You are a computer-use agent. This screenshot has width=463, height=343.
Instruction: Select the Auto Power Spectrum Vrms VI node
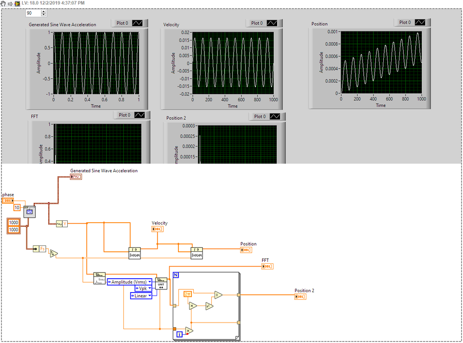coord(100,278)
